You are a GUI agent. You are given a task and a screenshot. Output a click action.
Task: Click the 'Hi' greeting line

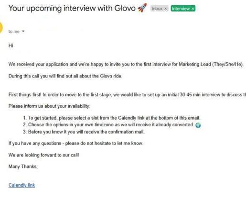pos(11,45)
